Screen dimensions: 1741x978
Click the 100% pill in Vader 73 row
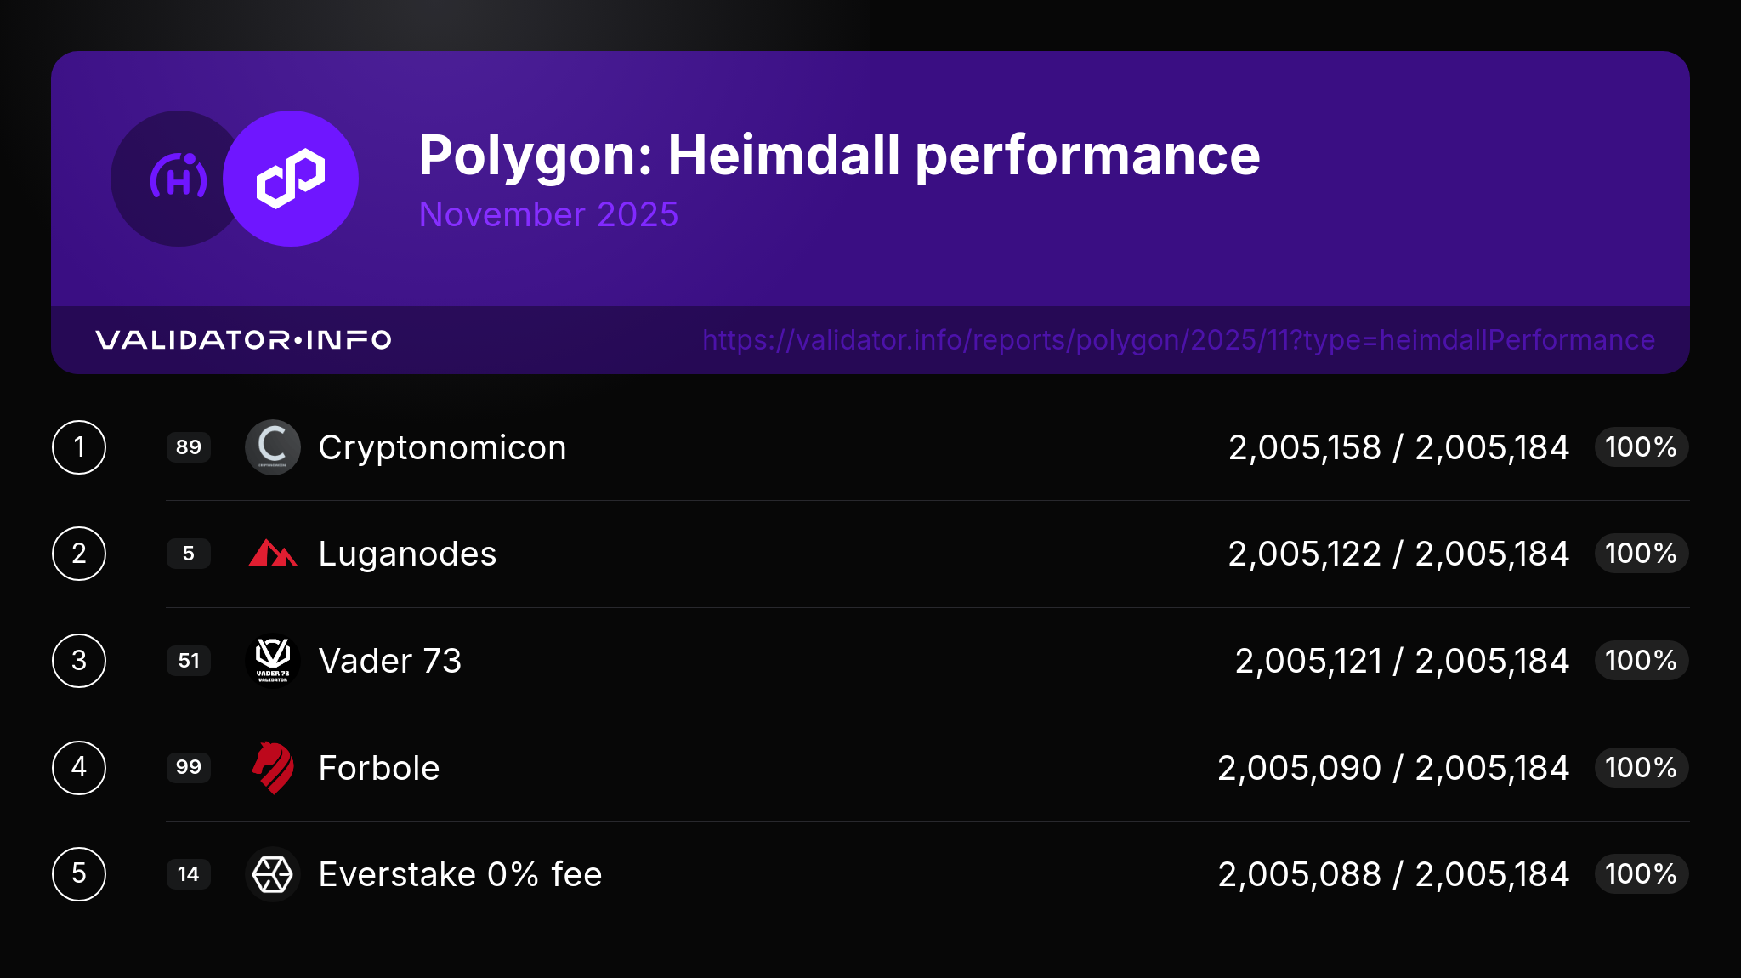(x=1641, y=661)
